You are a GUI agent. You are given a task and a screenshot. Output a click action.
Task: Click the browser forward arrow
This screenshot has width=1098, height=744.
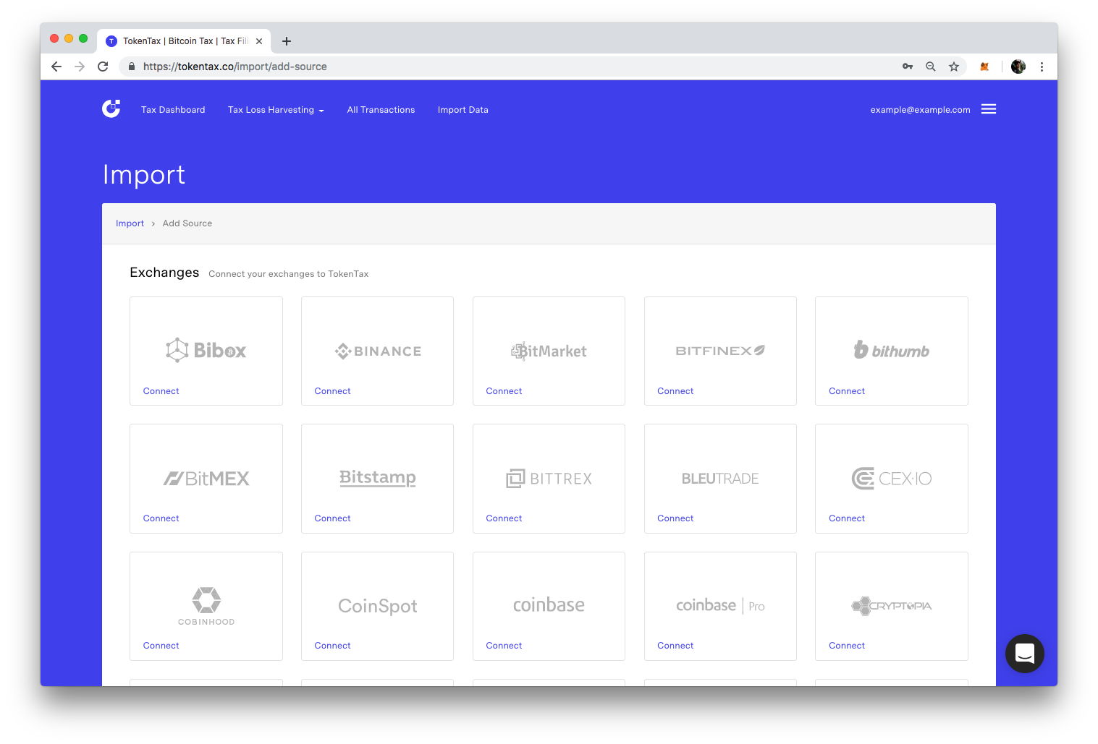tap(80, 67)
